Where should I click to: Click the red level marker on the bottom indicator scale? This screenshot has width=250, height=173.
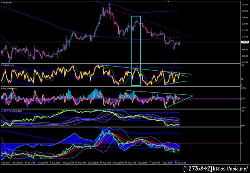coord(242,143)
